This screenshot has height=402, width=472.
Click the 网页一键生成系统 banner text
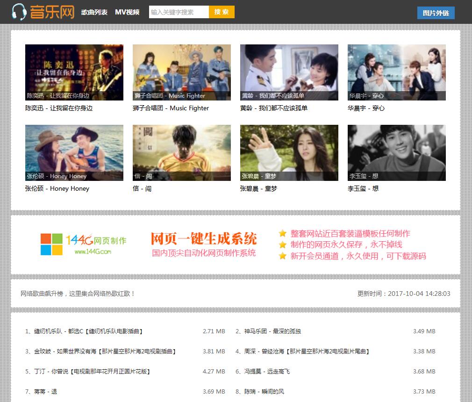[204, 239]
